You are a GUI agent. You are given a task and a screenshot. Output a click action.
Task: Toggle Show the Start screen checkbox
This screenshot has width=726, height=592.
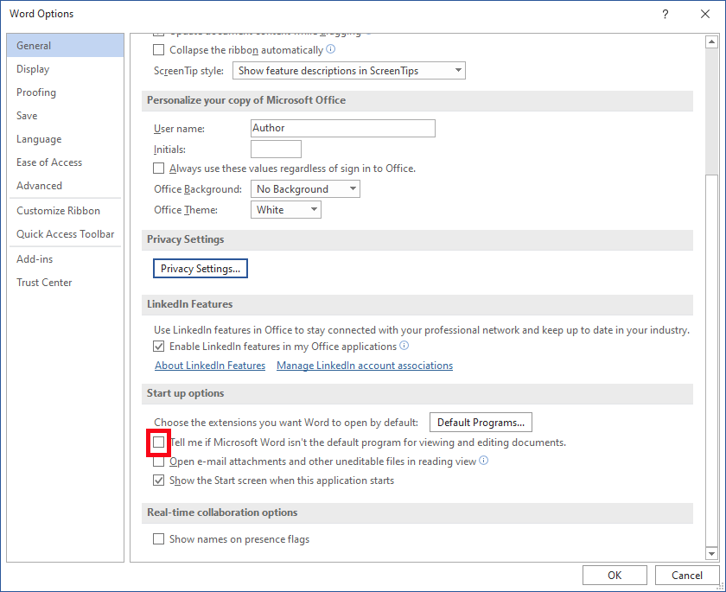(158, 481)
